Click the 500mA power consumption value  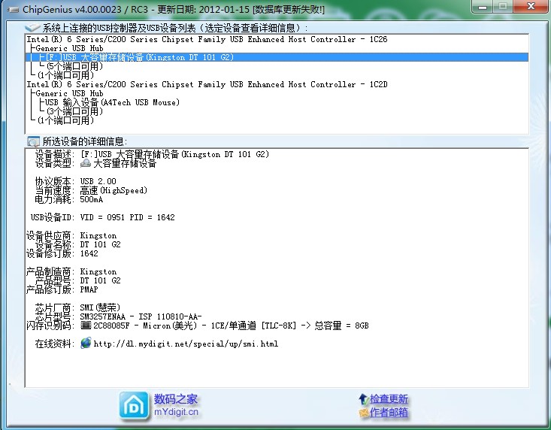[x=92, y=199]
